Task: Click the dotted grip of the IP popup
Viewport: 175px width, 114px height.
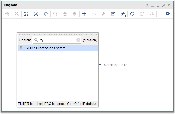Action: pos(58,35)
